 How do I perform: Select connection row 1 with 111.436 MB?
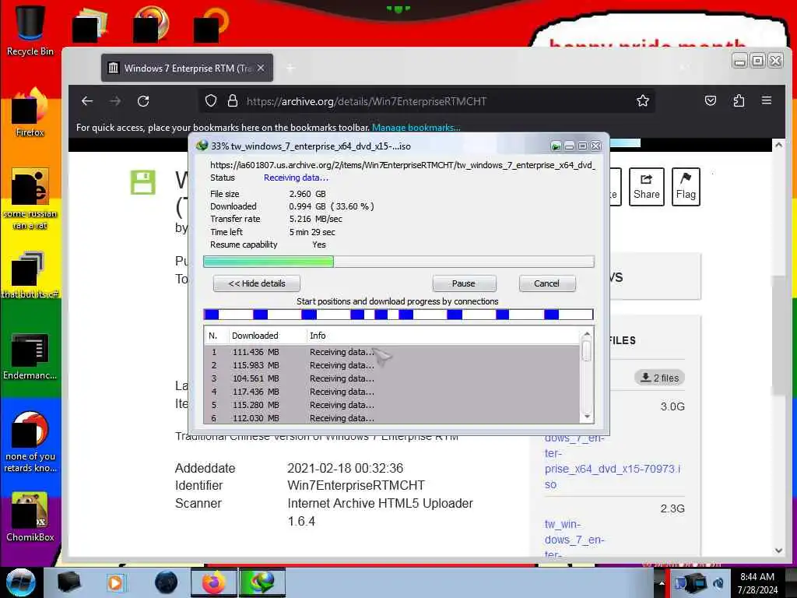392,352
